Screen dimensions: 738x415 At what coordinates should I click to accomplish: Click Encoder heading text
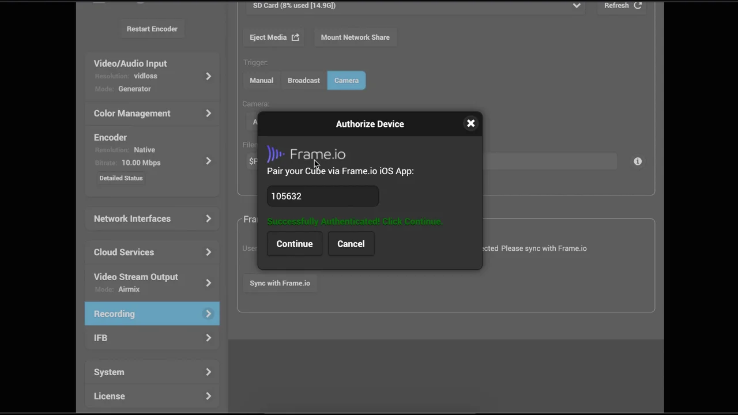click(110, 137)
